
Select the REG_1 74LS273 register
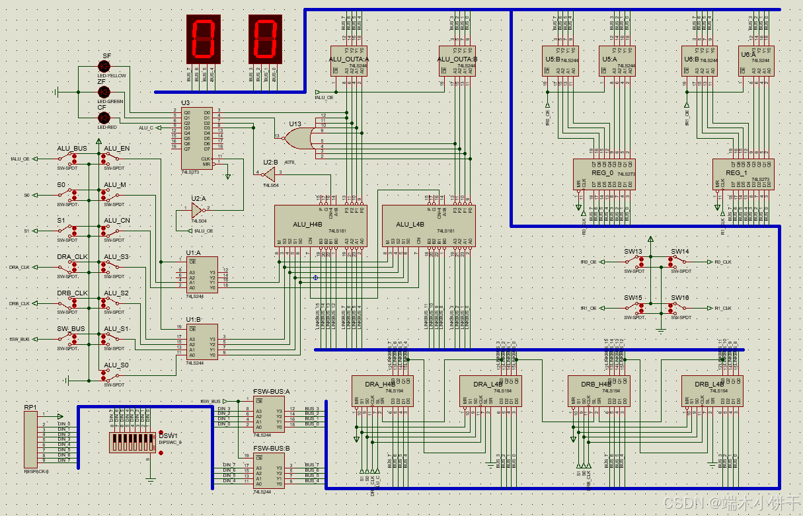coord(743,174)
